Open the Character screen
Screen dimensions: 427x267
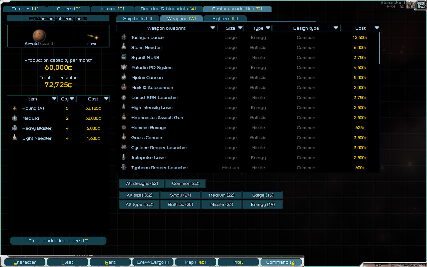(25, 262)
